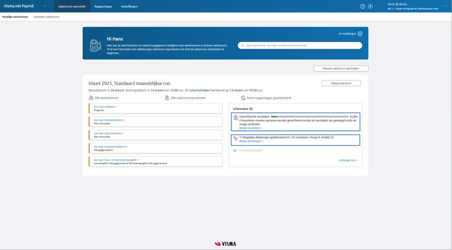Click Nieuwe salarisrun aanmaken button
Viewport: 452px width, 250px height.
(x=341, y=69)
